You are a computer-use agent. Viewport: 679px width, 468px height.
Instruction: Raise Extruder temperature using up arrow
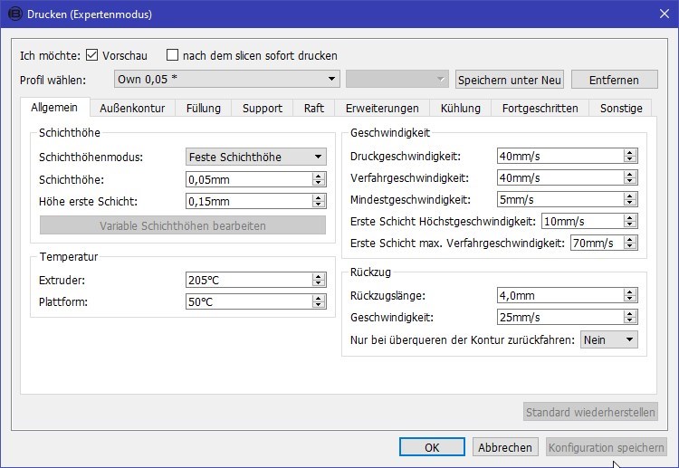319,276
